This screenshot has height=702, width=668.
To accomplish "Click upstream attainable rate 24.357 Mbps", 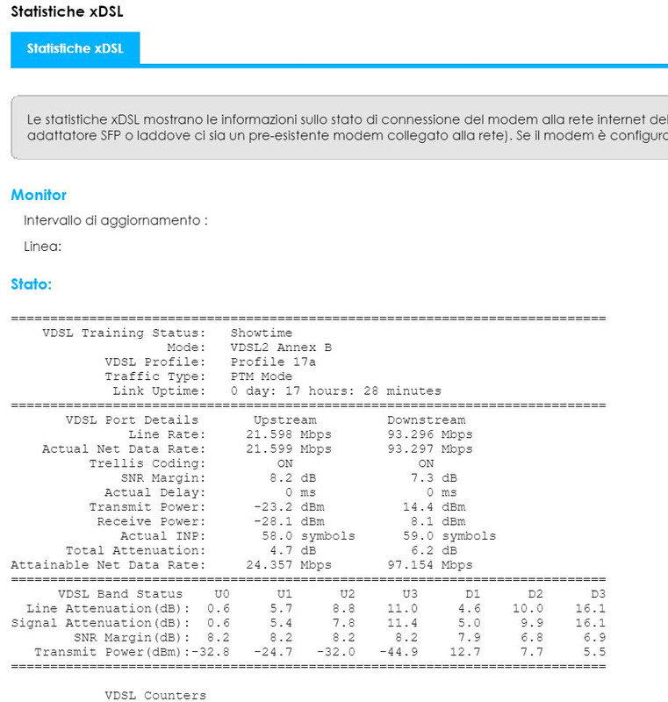I will (289, 564).
